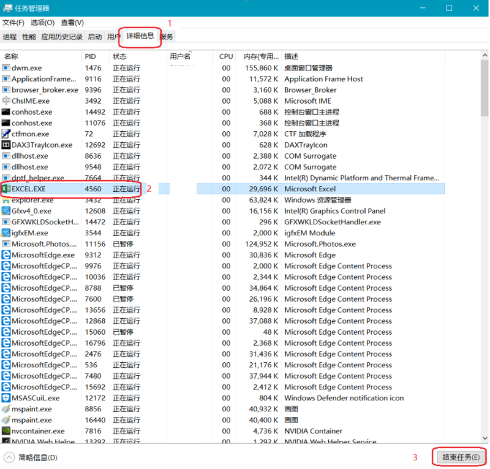Open the 查看(V) menu

[x=72, y=23]
